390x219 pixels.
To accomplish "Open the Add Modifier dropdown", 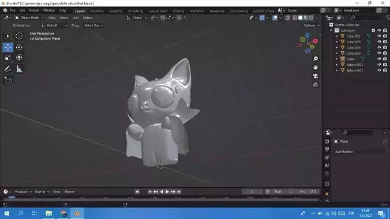I will coord(361,152).
